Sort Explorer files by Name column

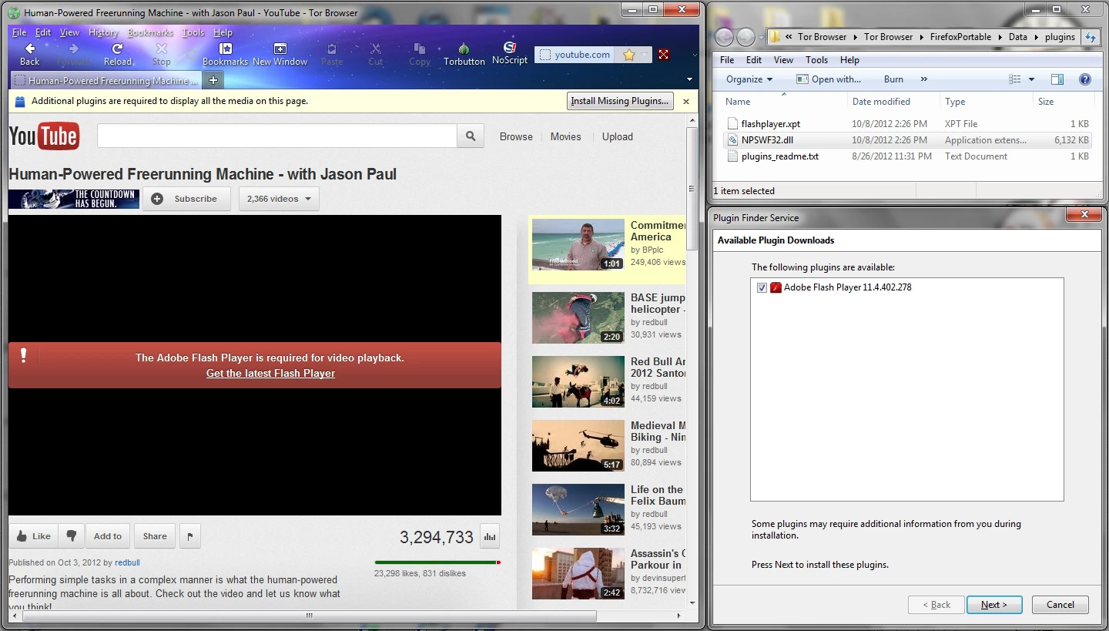point(738,102)
